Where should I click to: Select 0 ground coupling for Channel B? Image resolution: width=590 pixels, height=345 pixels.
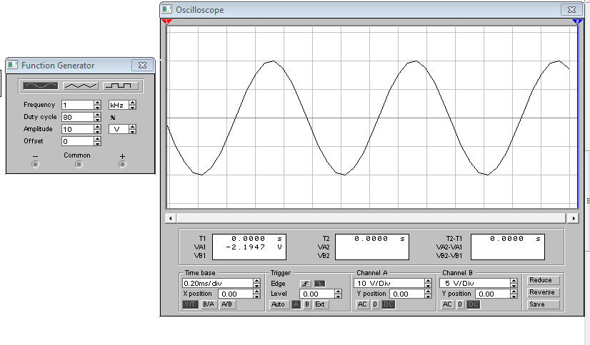pyautogui.click(x=460, y=304)
